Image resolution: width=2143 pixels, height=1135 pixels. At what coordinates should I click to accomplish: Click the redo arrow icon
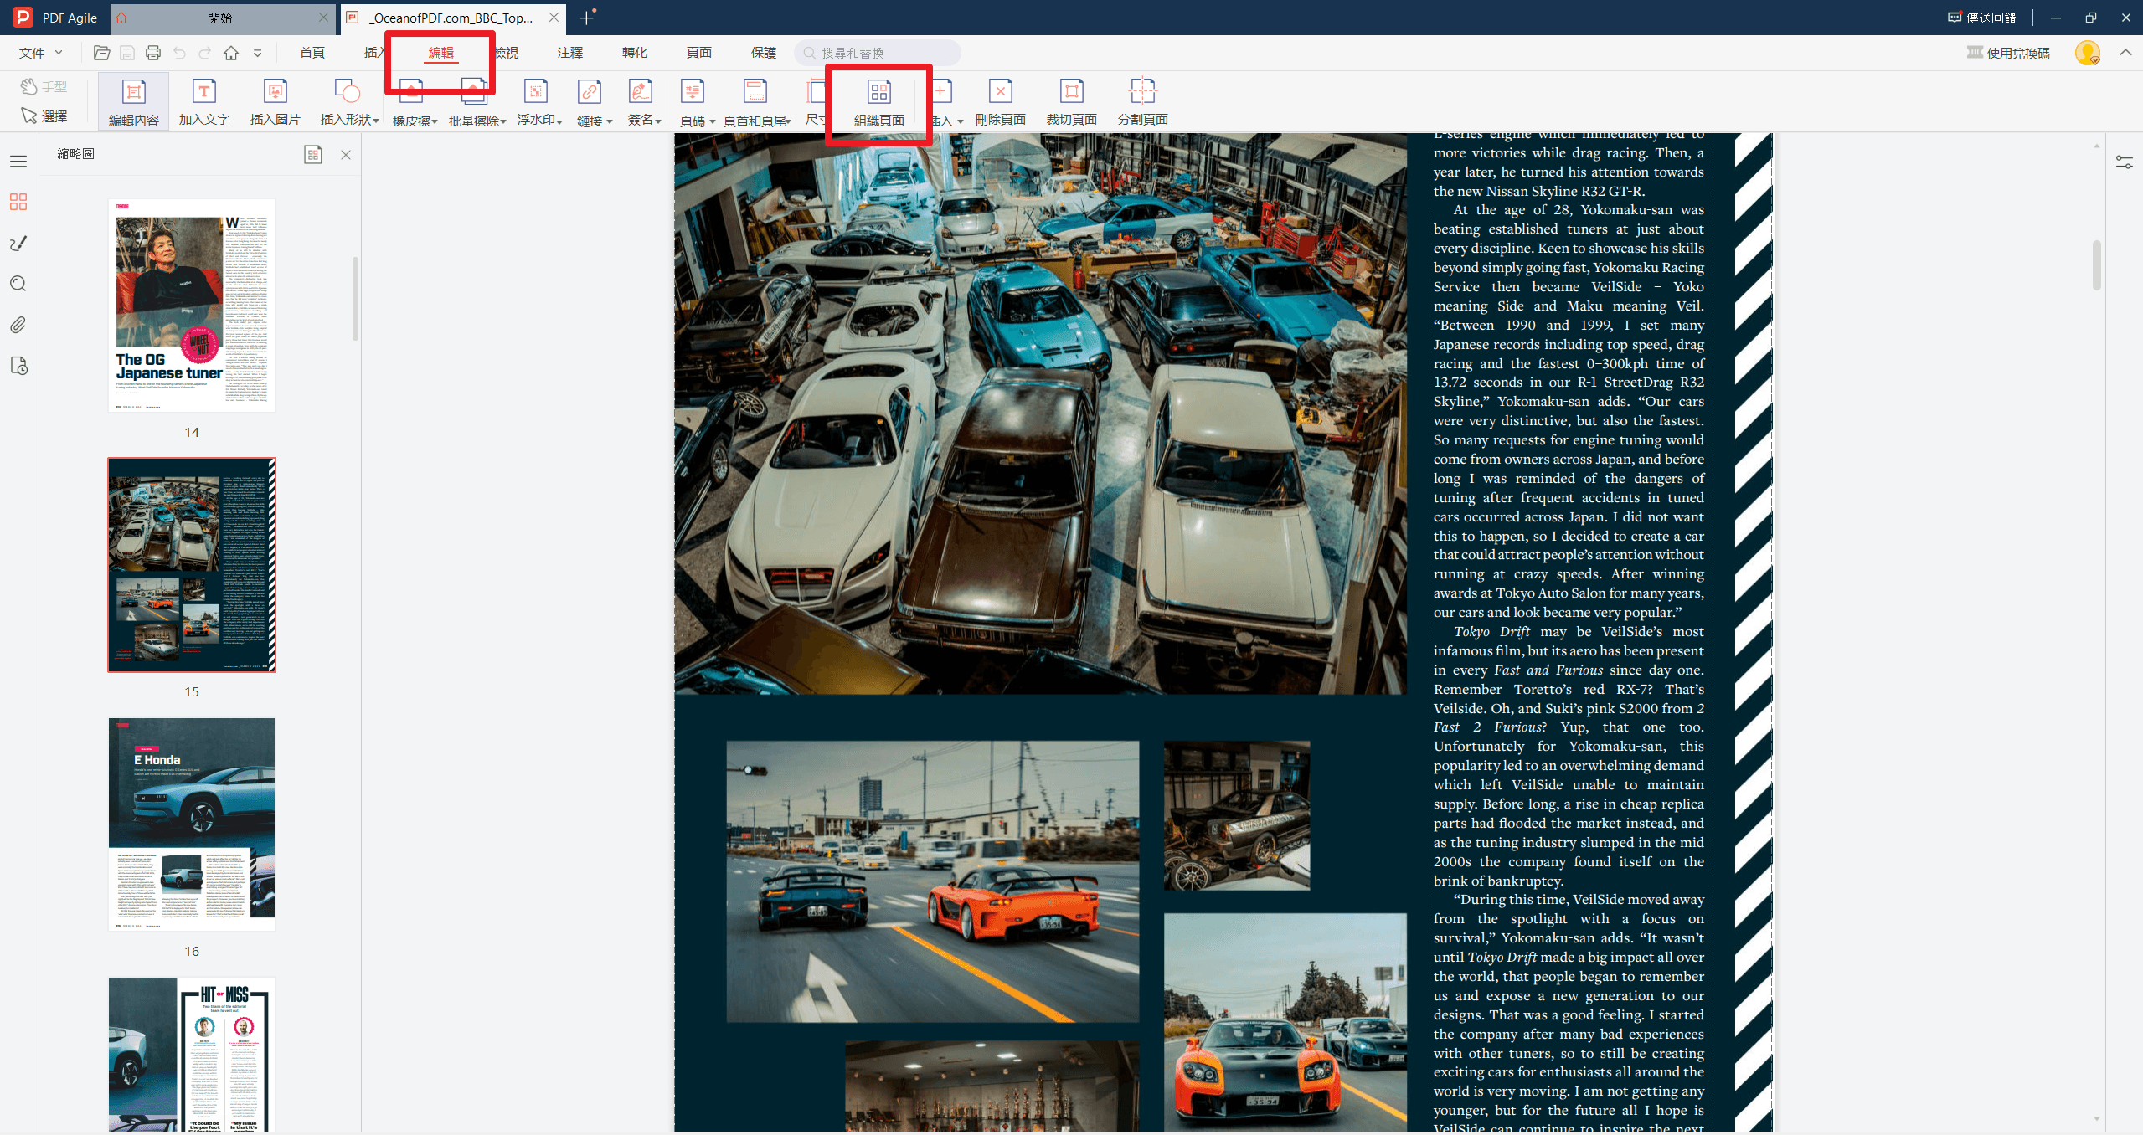point(205,53)
